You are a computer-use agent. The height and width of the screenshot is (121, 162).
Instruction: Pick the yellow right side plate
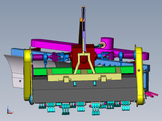pos(139,75)
